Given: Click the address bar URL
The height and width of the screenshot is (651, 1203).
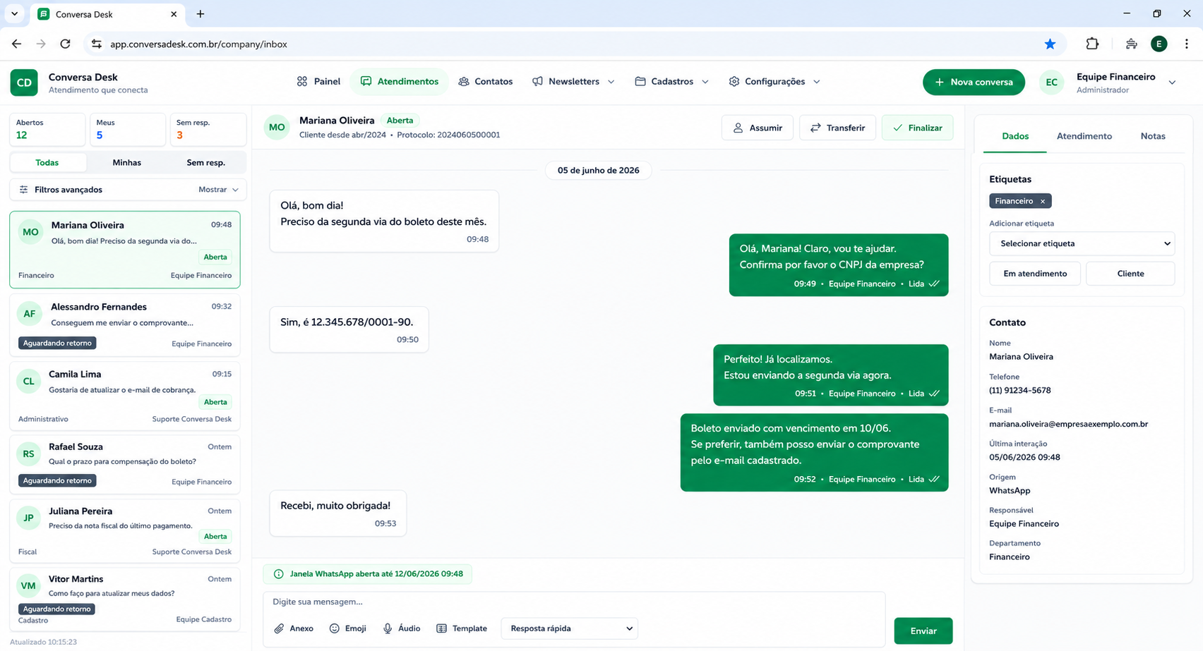Looking at the screenshot, I should tap(198, 44).
